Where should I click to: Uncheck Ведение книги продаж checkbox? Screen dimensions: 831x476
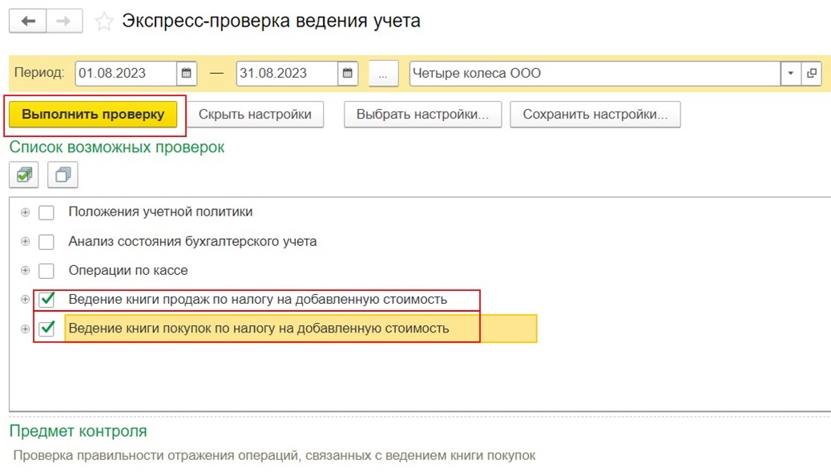click(46, 300)
